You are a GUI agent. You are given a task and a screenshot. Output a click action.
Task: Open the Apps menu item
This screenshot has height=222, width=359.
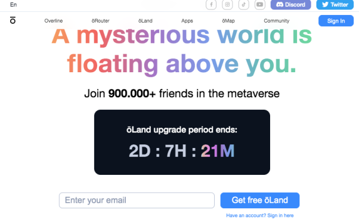(187, 21)
